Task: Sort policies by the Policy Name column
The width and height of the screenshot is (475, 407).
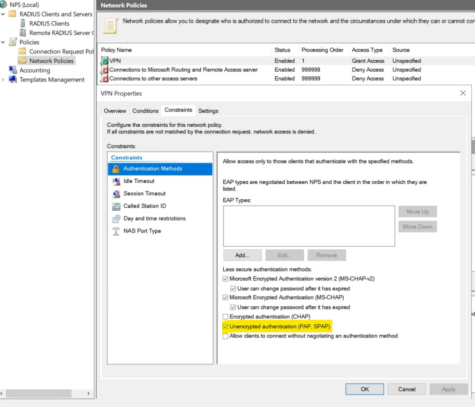Action: point(184,50)
